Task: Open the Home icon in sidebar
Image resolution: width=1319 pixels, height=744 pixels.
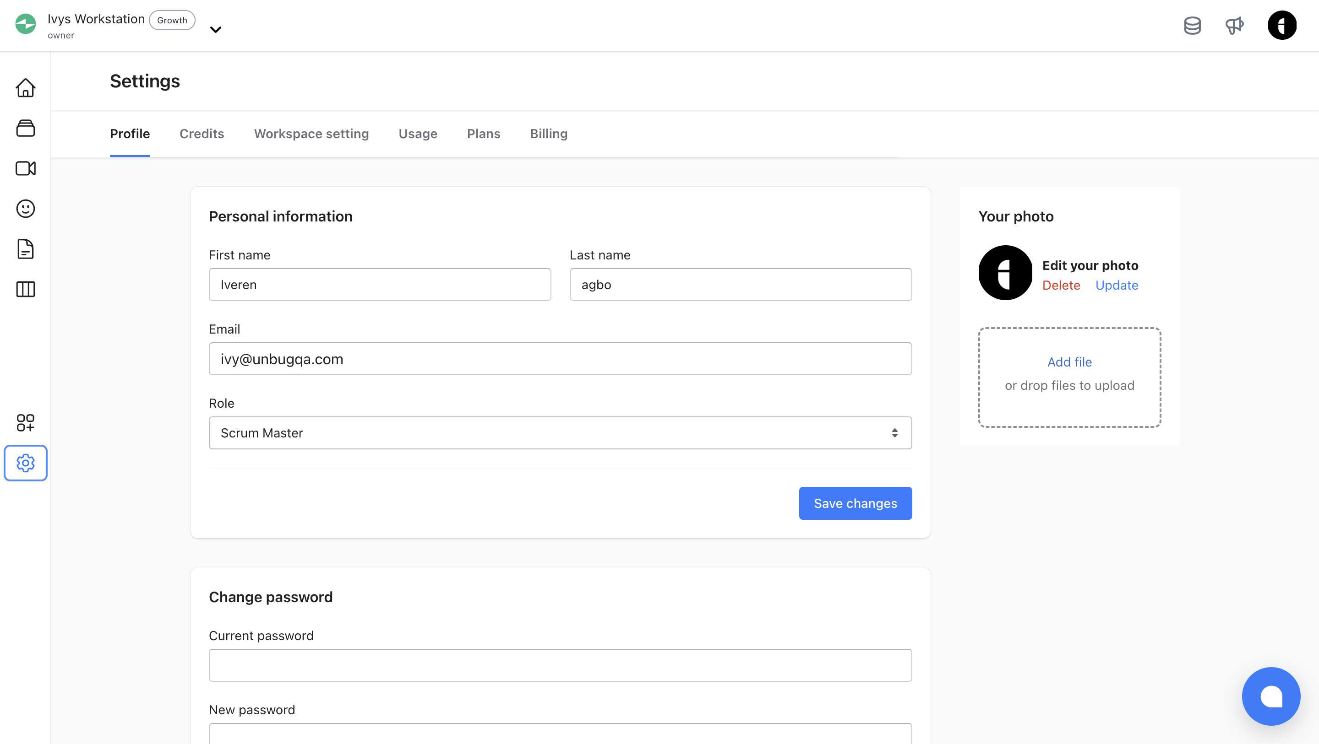Action: click(25, 87)
